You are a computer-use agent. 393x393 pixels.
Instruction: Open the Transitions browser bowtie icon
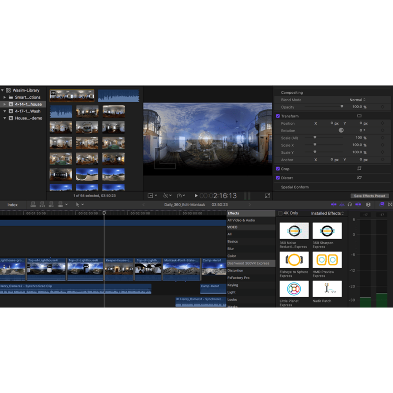[x=391, y=204]
